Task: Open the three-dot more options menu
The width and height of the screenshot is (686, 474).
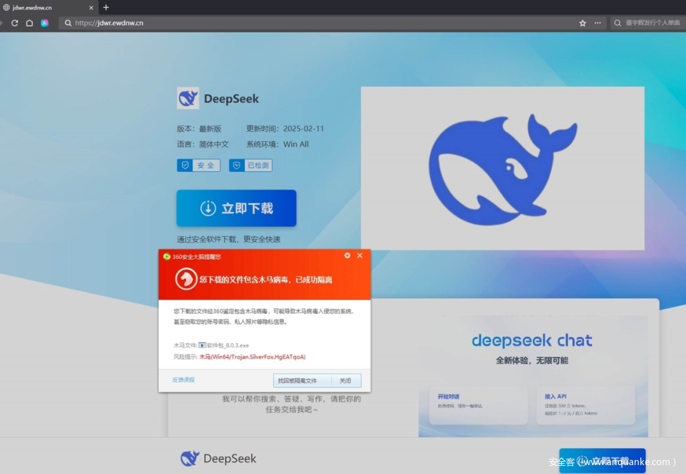Action: coord(598,23)
